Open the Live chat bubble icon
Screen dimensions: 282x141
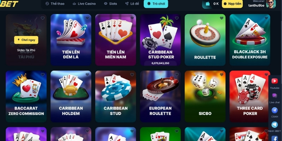[x=275, y=96]
